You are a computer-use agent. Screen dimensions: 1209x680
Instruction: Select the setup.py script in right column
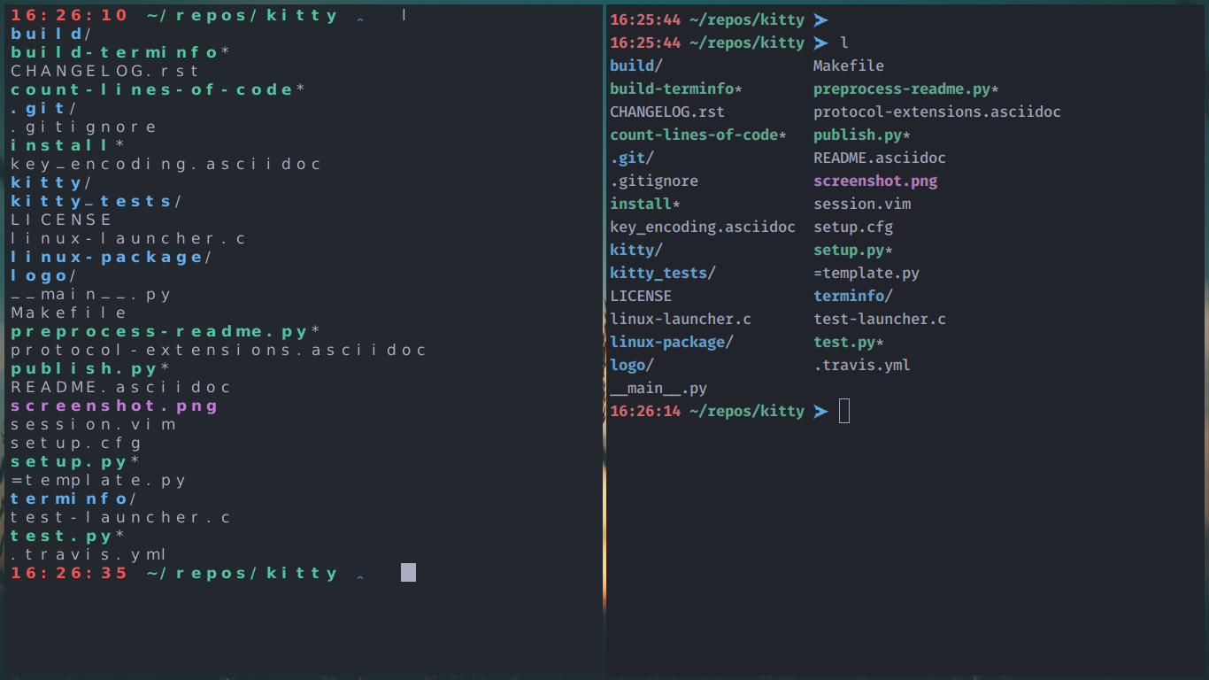(843, 250)
